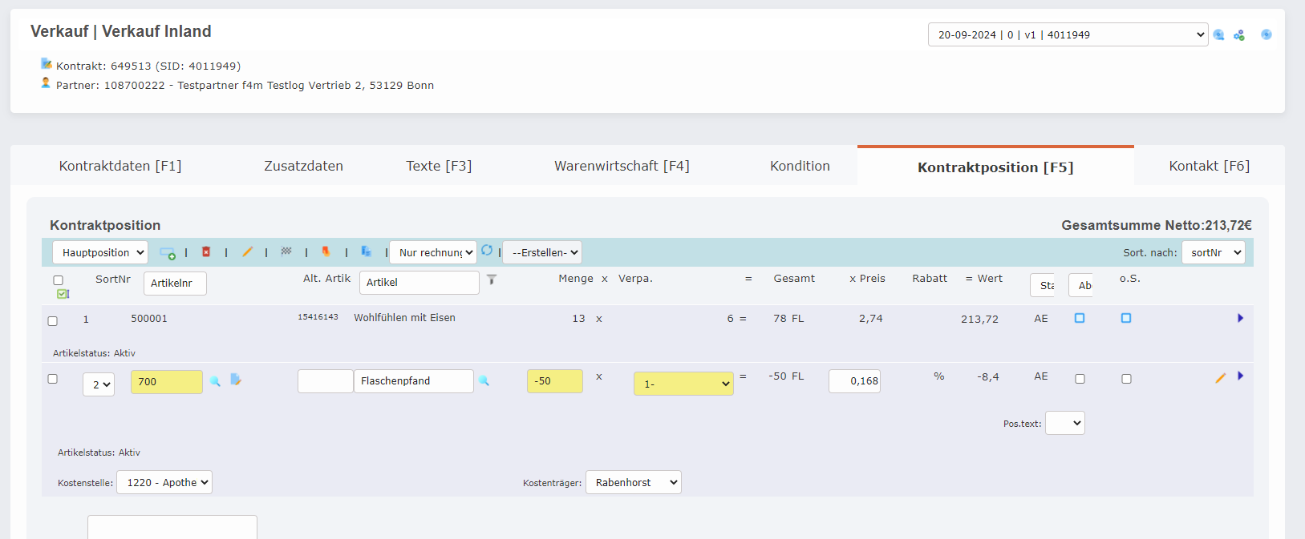Check the o.S. checkbox for Flaschenpfand row
The width and height of the screenshot is (1305, 539).
(x=1126, y=379)
